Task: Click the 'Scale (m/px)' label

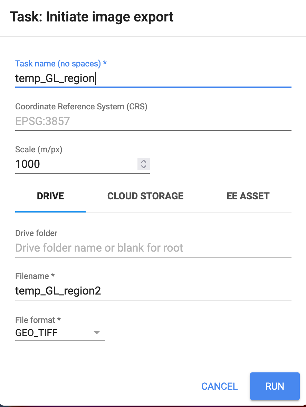Action: click(x=39, y=150)
